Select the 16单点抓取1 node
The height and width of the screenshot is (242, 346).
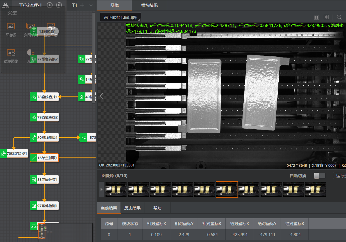click(x=44, y=158)
